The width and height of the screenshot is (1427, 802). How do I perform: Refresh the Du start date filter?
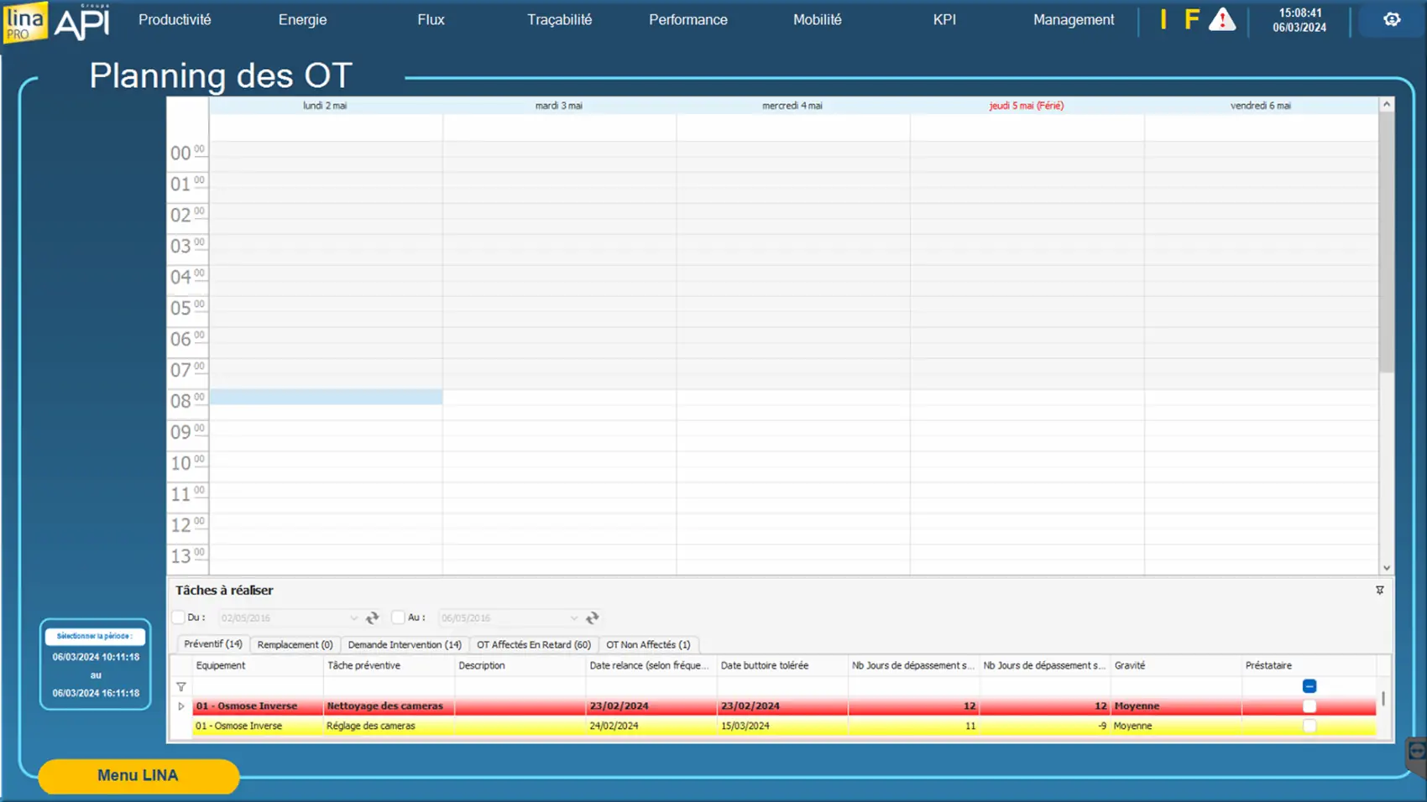pos(373,618)
